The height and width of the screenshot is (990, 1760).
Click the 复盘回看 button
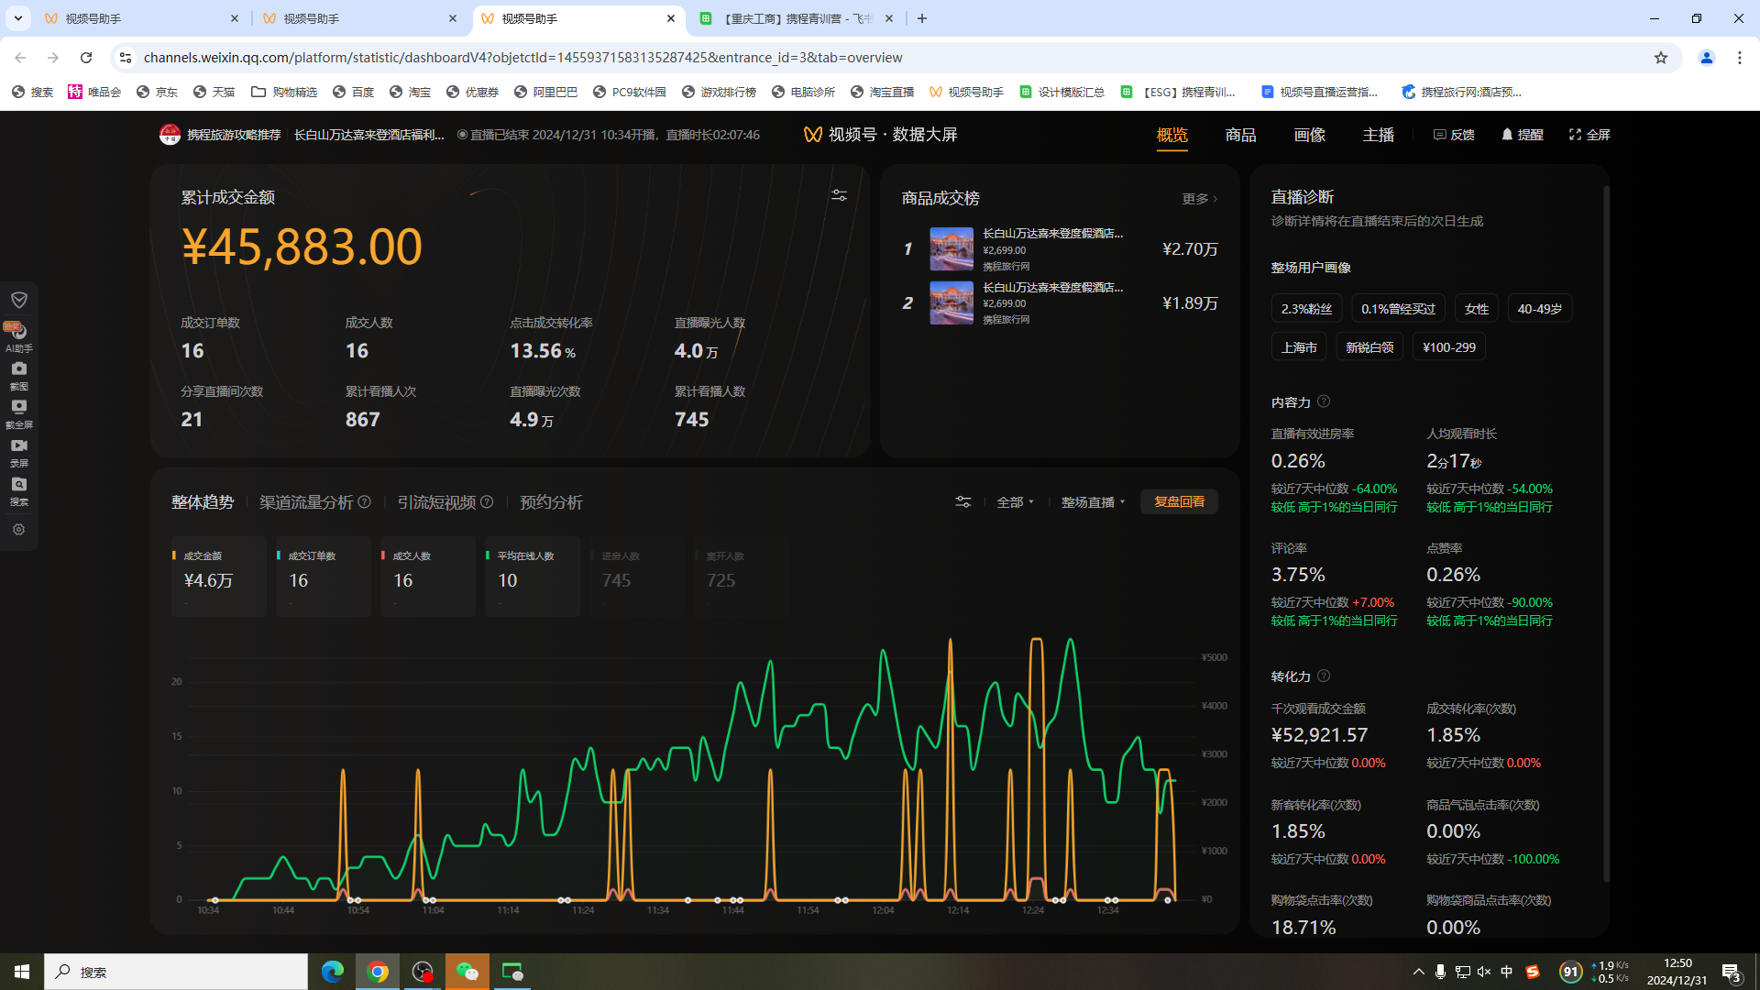point(1179,502)
